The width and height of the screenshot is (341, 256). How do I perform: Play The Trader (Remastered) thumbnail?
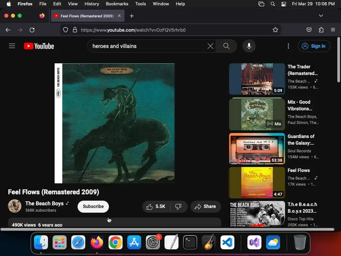pos(257,79)
